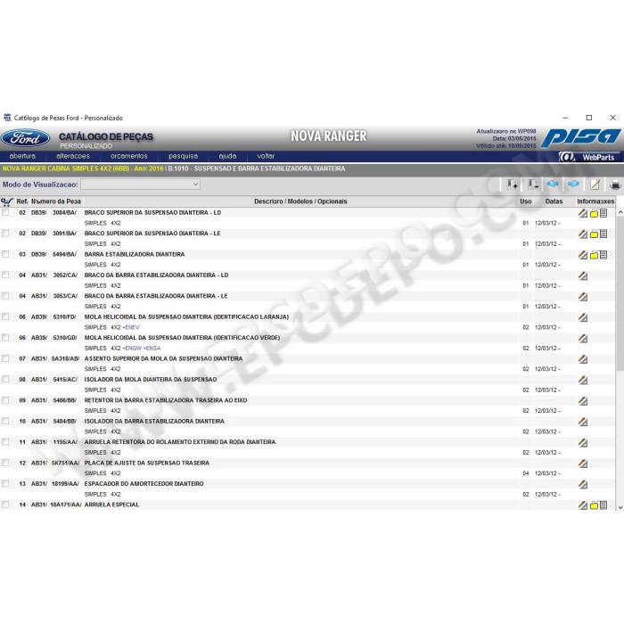Check the box for ISOLADOR DA MOLA DIANTEIRA
624x624 pixels.
[5, 379]
